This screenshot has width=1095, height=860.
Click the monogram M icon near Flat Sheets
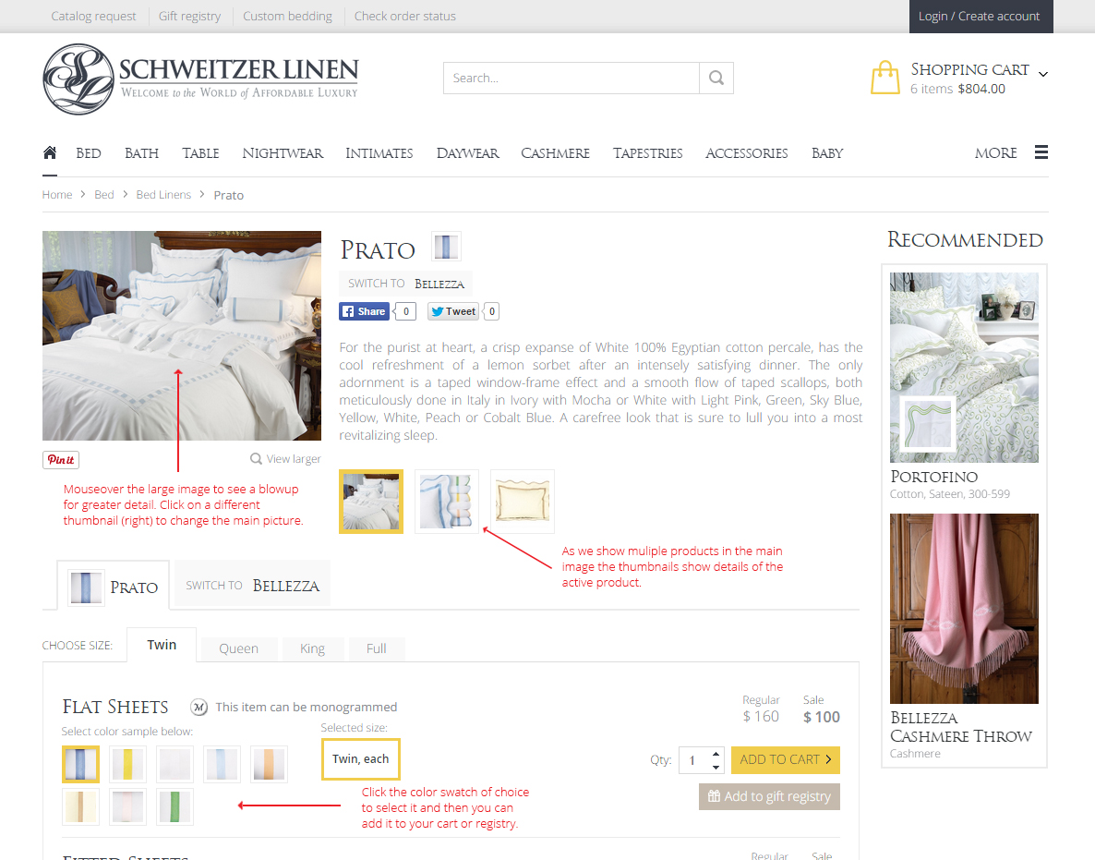[x=199, y=707]
